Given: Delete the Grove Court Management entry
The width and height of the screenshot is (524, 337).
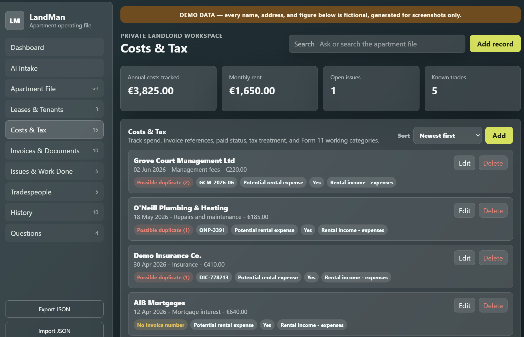Looking at the screenshot, I should pyautogui.click(x=493, y=163).
